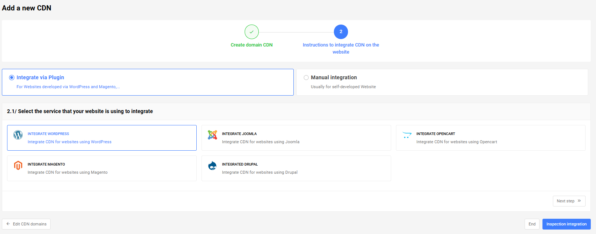Click 'Integrate CDN for websites using Drupal' text
Screen dimensions: 596x234
[x=260, y=173]
